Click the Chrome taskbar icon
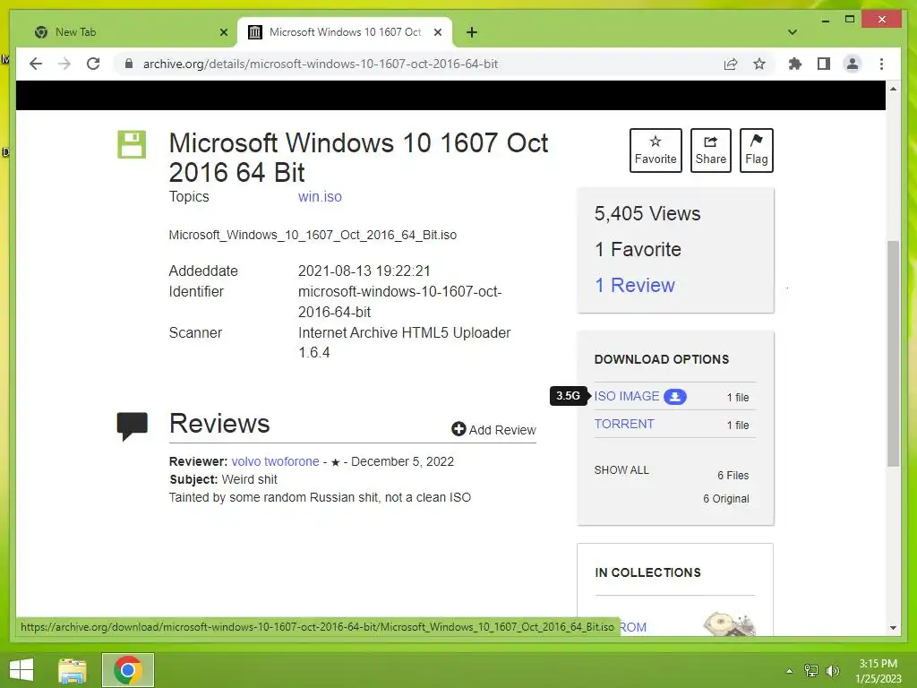Image resolution: width=917 pixels, height=688 pixels. [127, 670]
